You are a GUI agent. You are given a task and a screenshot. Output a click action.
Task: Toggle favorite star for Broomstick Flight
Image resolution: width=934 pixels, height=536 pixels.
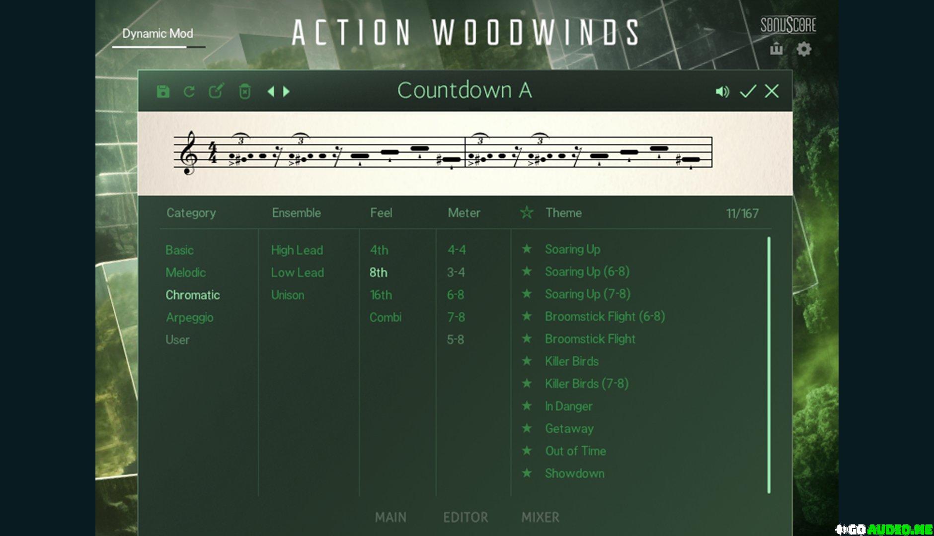(x=527, y=338)
